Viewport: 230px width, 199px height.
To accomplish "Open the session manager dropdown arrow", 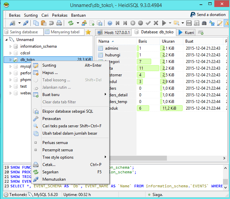I will pyautogui.click(x=19, y=23).
